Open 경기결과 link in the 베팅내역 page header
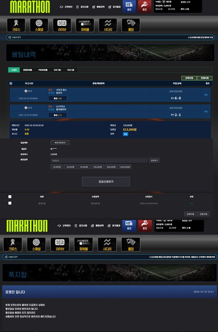Screen dimensions: 218x332 point(114,7)
